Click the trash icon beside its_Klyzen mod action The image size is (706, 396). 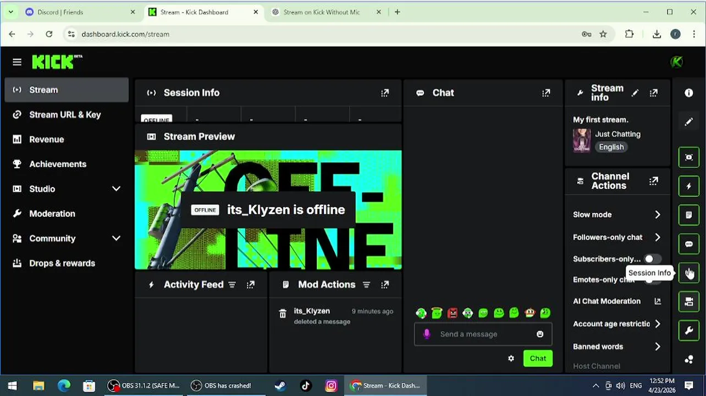283,313
